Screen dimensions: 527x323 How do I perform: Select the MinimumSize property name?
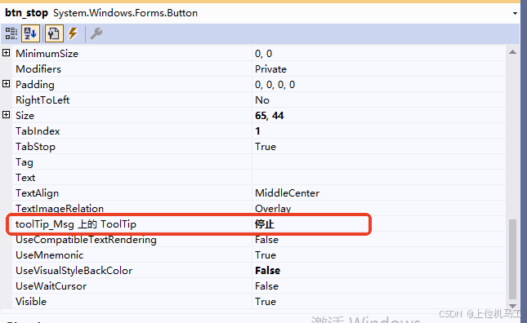click(47, 54)
